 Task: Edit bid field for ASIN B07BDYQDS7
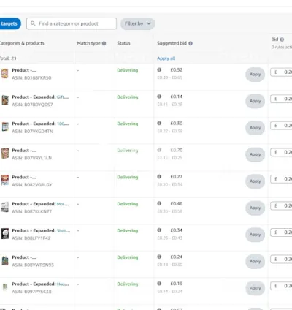(281, 99)
